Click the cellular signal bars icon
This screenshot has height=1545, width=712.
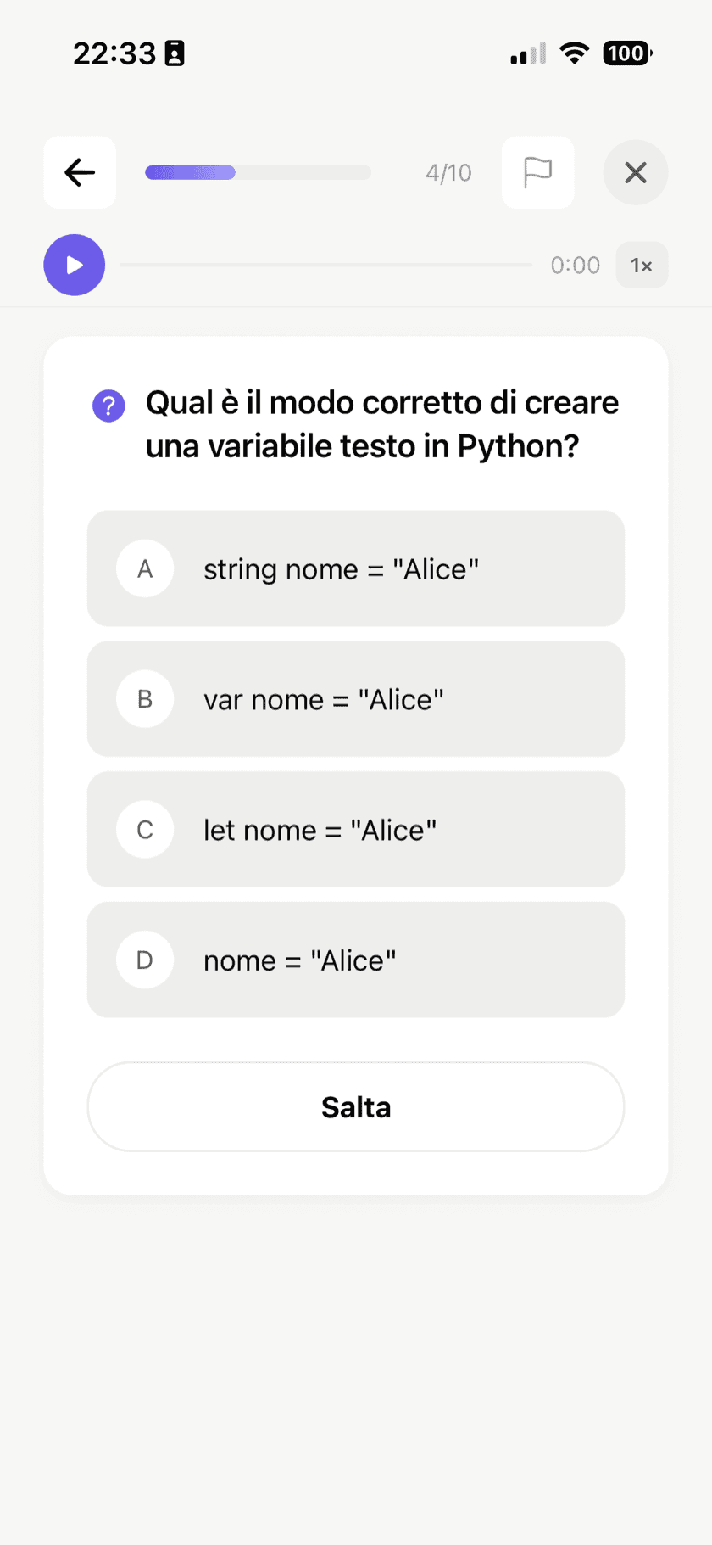(524, 53)
